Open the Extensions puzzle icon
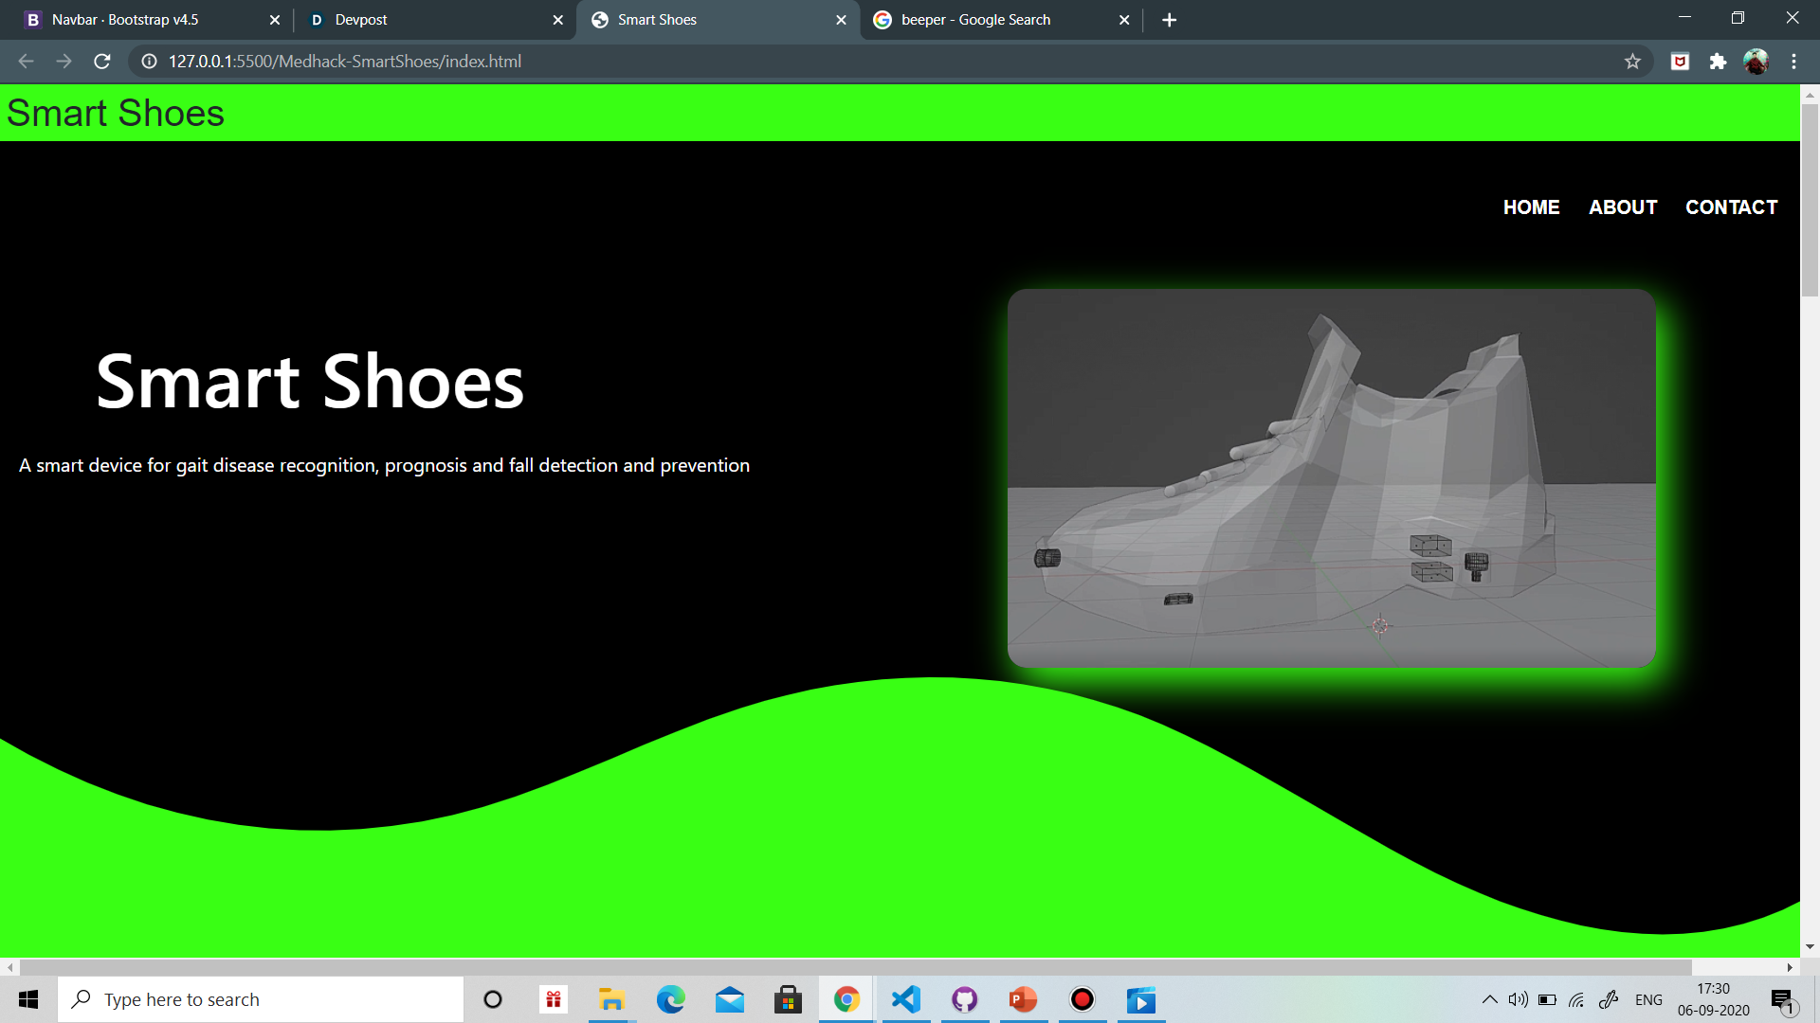1820x1023 pixels. (x=1718, y=62)
